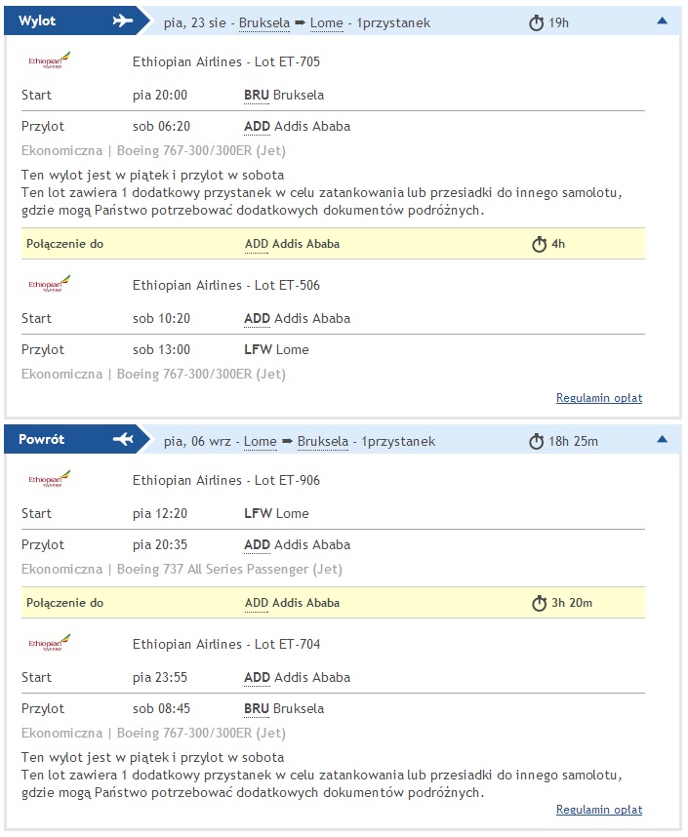Click the Ethiopian Airlines logo for ET-506
Screen dimensions: 688x837
49,284
